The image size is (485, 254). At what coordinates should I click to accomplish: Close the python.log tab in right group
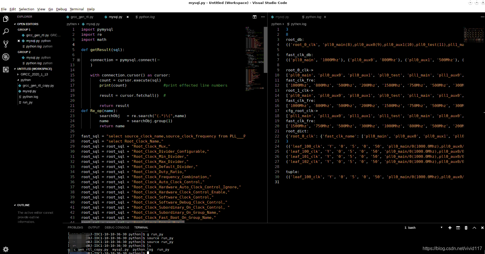(325, 17)
